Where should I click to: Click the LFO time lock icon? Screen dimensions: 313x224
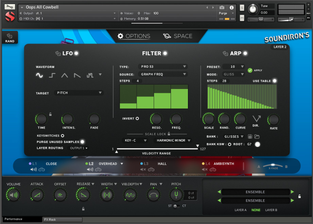(51, 114)
